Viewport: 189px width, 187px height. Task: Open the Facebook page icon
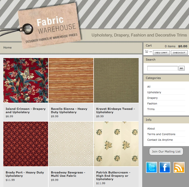(x=165, y=167)
